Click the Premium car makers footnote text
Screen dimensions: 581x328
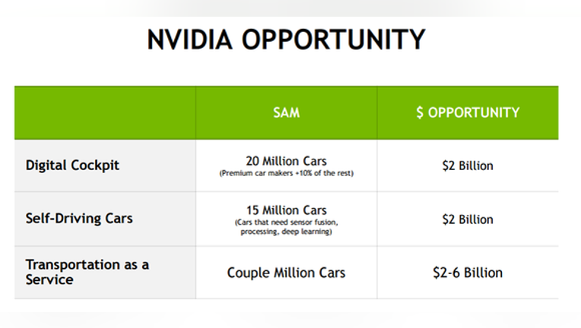286,173
